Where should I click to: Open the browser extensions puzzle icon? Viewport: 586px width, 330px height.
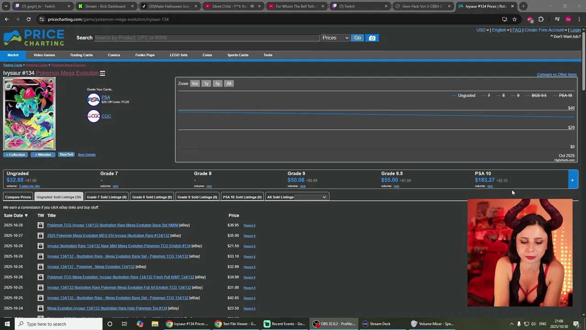tap(541, 19)
